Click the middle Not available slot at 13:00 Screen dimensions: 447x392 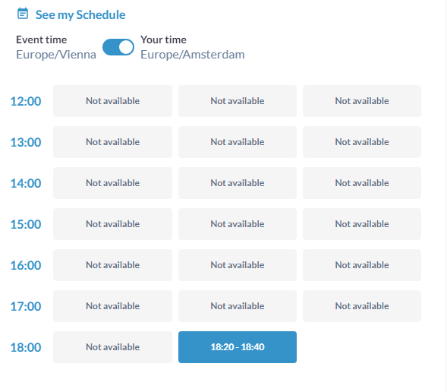[238, 142]
